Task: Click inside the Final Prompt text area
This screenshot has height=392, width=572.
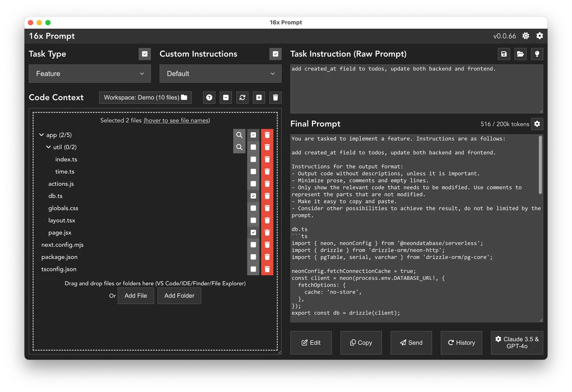Action: click(x=416, y=228)
